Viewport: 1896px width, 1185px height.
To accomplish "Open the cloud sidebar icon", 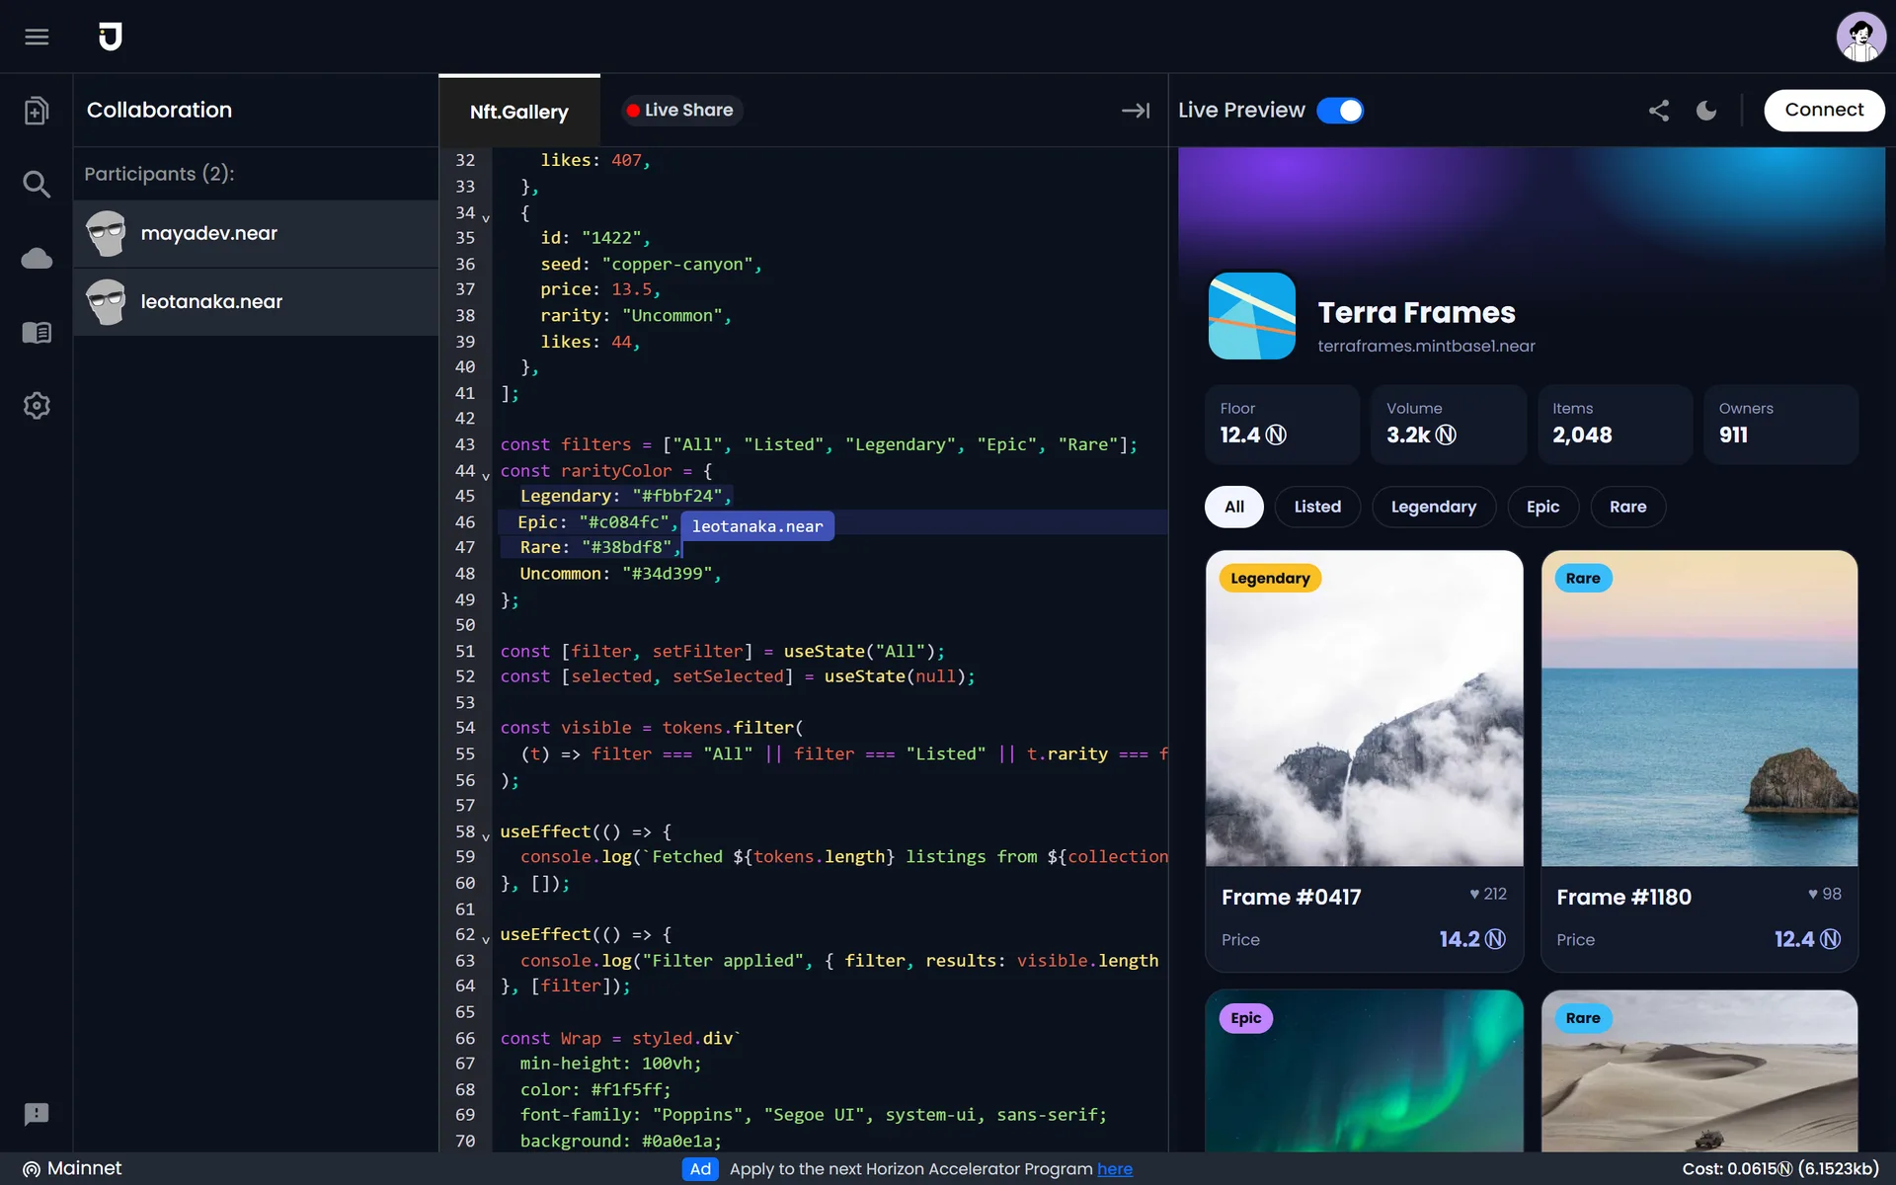I will click(x=37, y=259).
